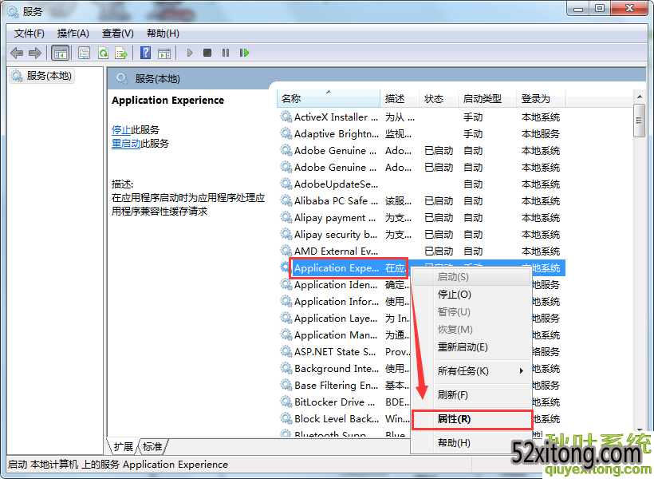
Task: Select the Application Information service icon
Action: click(x=286, y=302)
